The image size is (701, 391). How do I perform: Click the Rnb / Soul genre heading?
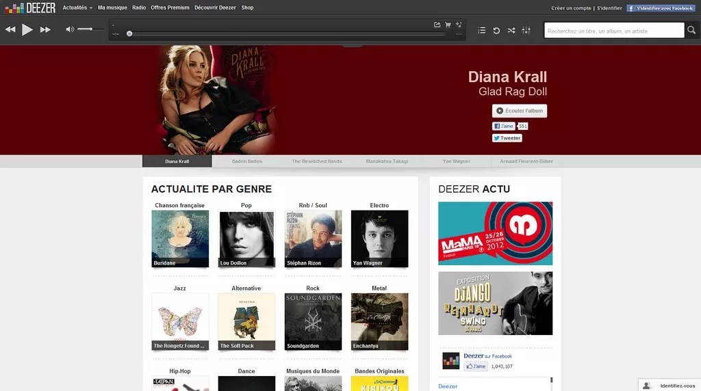(x=313, y=205)
